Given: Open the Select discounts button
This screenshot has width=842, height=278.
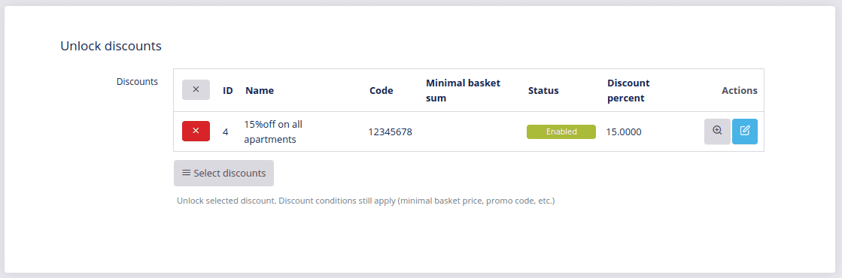Looking at the screenshot, I should click(224, 174).
